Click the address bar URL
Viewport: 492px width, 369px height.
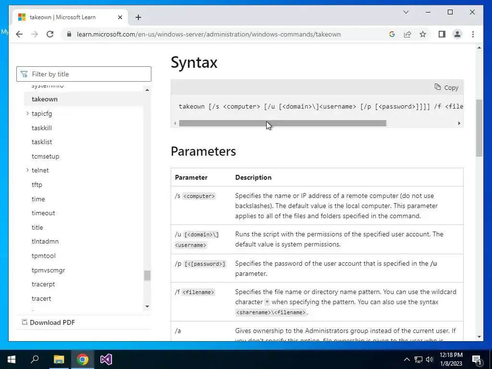209,34
